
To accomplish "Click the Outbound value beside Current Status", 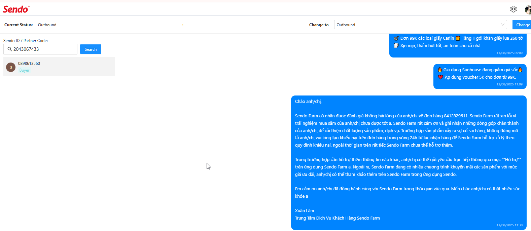I will [47, 25].
